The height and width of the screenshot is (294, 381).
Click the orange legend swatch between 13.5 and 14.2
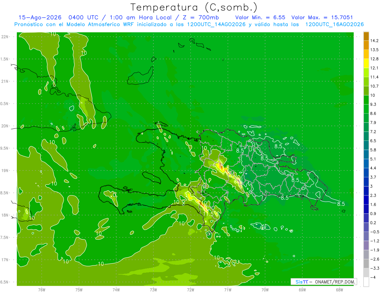pyautogui.click(x=366, y=45)
